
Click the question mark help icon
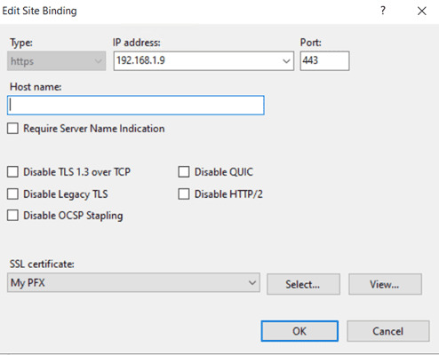pyautogui.click(x=383, y=11)
